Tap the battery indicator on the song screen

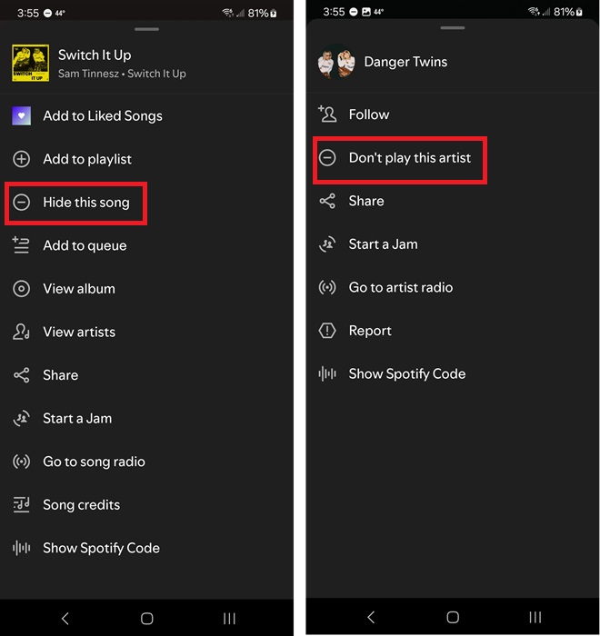[x=262, y=14]
